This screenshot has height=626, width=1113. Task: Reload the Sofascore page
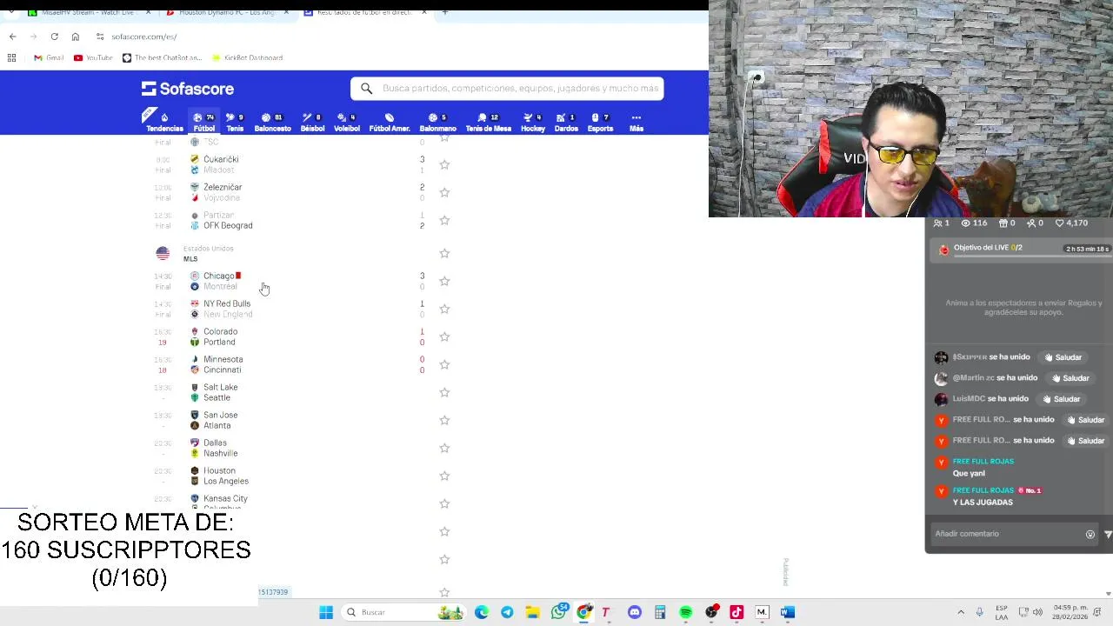(54, 37)
